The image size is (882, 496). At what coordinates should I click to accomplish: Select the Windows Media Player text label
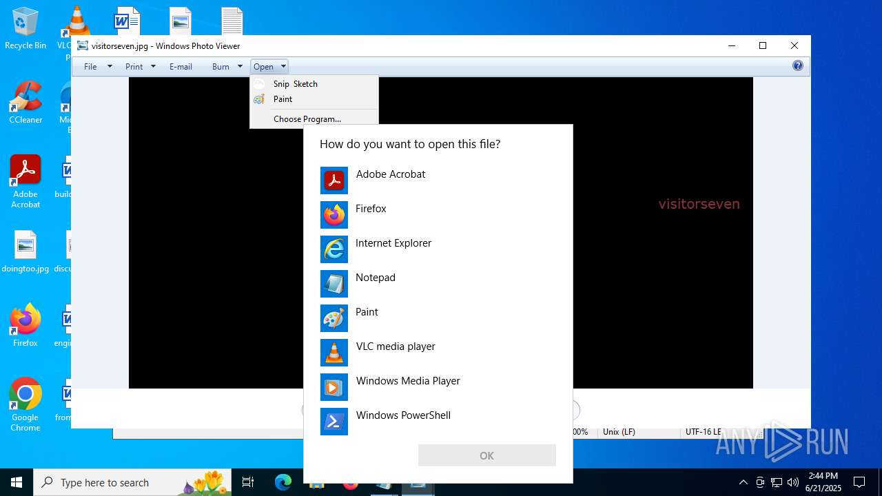[x=408, y=381]
